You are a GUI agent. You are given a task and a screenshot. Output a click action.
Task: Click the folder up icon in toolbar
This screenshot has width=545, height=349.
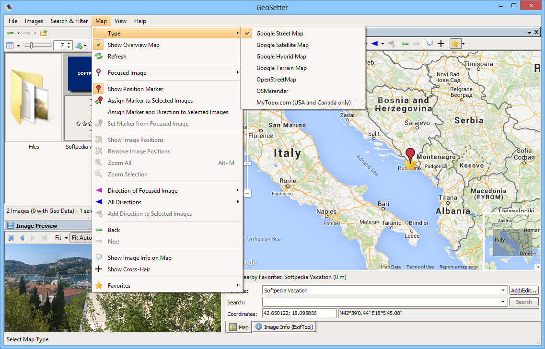point(44,33)
